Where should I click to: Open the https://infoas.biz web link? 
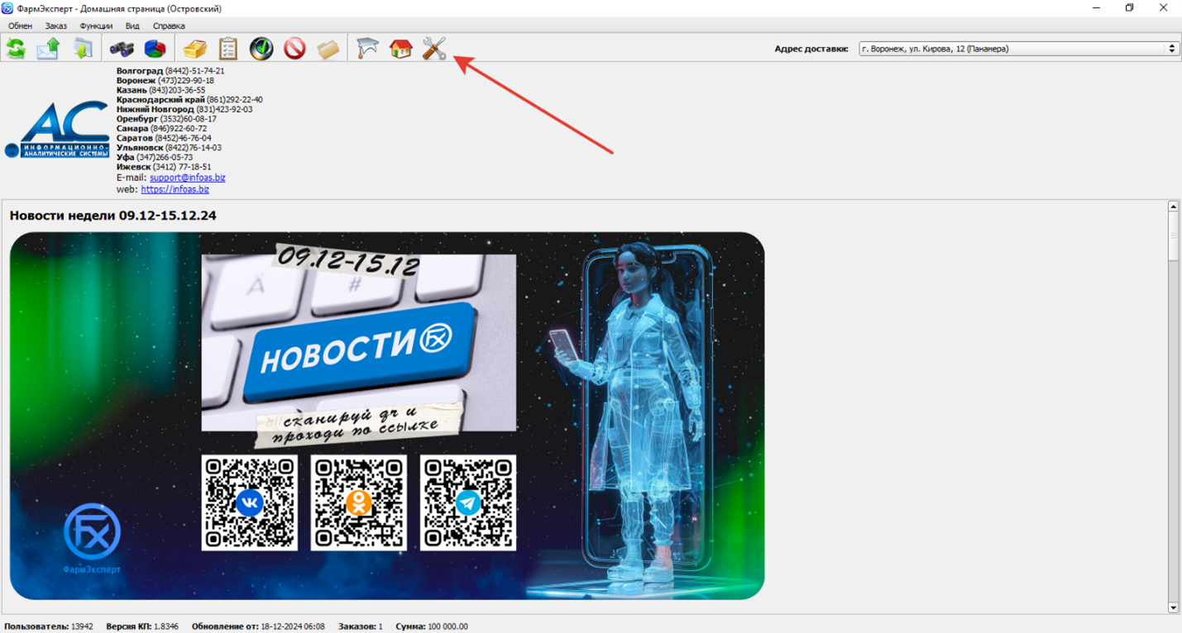click(175, 189)
